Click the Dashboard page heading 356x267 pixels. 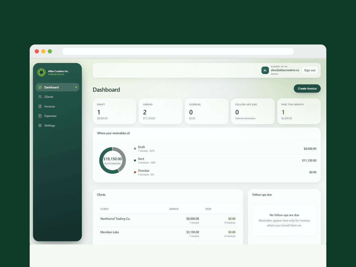pos(106,90)
